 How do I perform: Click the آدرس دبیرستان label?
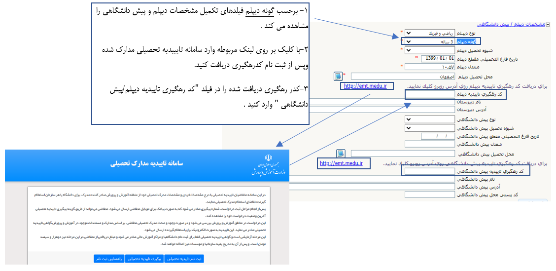(473, 110)
